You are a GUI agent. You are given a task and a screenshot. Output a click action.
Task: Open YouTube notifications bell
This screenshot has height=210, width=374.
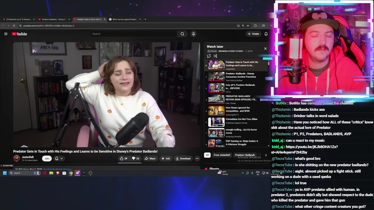tap(266, 34)
